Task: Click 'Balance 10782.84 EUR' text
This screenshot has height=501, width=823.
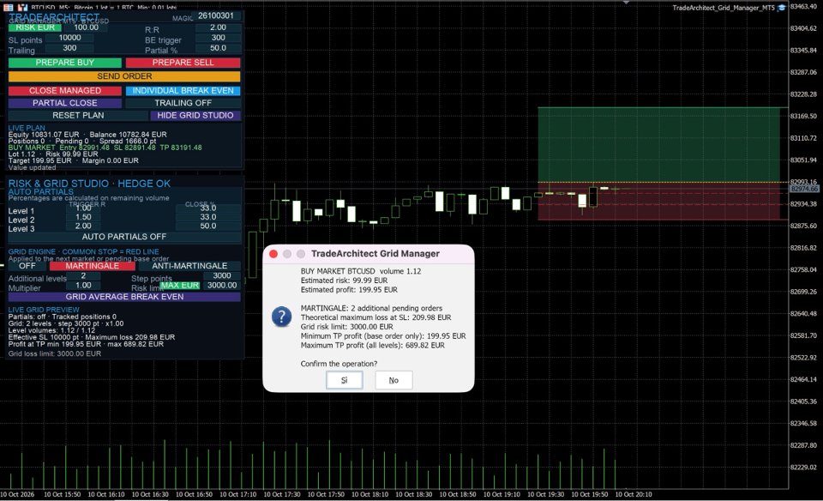Action: point(128,135)
